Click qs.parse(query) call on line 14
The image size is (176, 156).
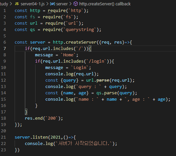(115, 93)
